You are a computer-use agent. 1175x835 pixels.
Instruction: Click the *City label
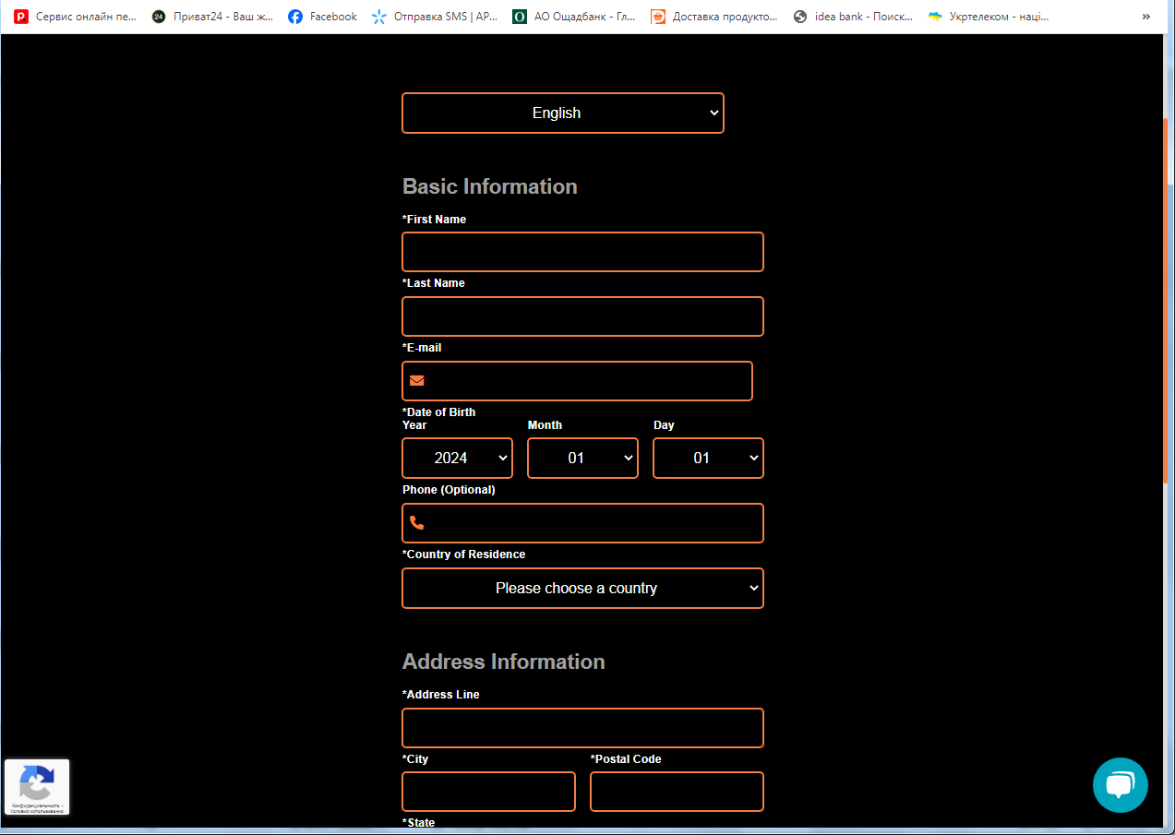point(415,759)
